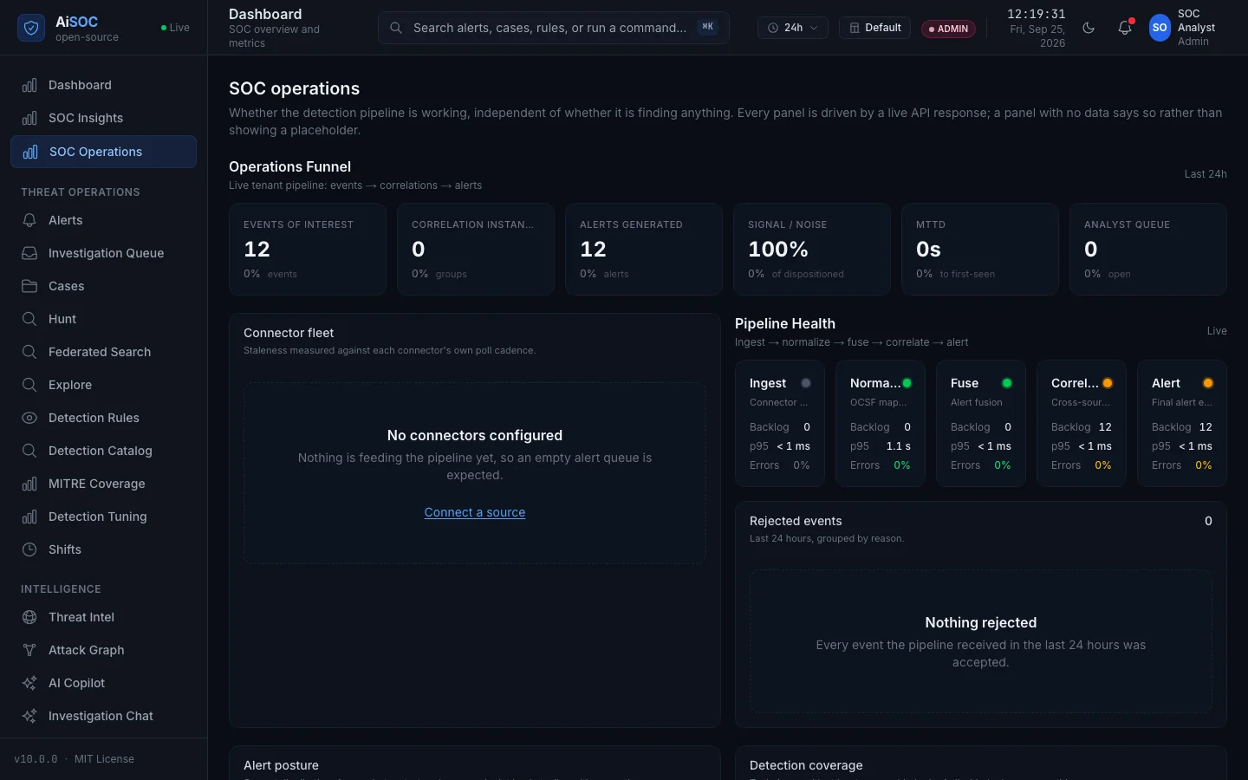Viewport: 1248px width, 780px height.
Task: Click the Alerts Generated metric card
Action: coord(644,250)
